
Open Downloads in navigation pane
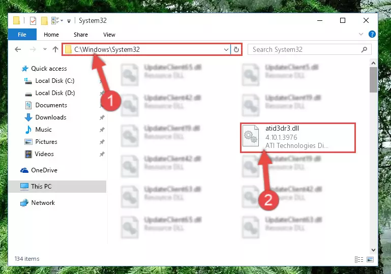pos(51,117)
